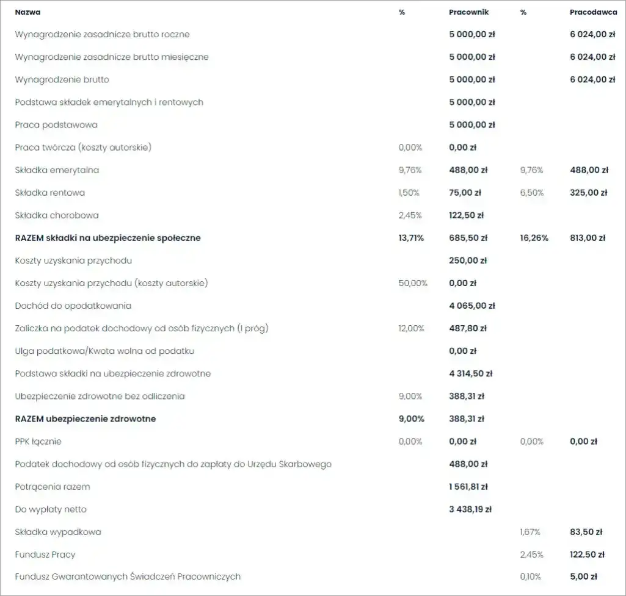Click Składka emerytalna row label
Image resolution: width=626 pixels, height=596 pixels.
point(57,170)
